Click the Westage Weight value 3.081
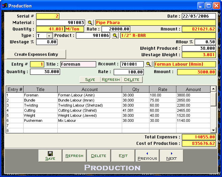The width and height of the screenshot is (222, 177). (x=199, y=55)
